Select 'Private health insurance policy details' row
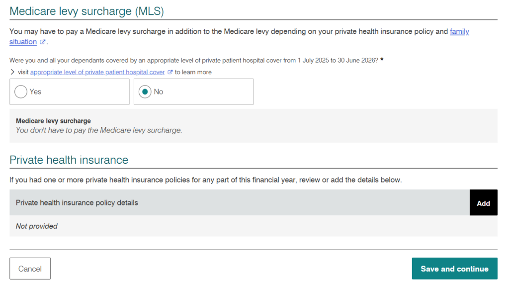Viewport: 509px width, 289px height. 240,202
